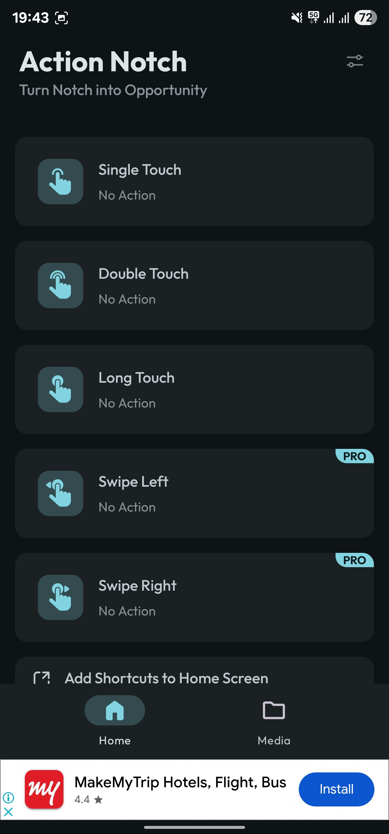Viewport: 389px width, 834px height.
Task: Tap the battery indicator in status bar
Action: (x=365, y=18)
